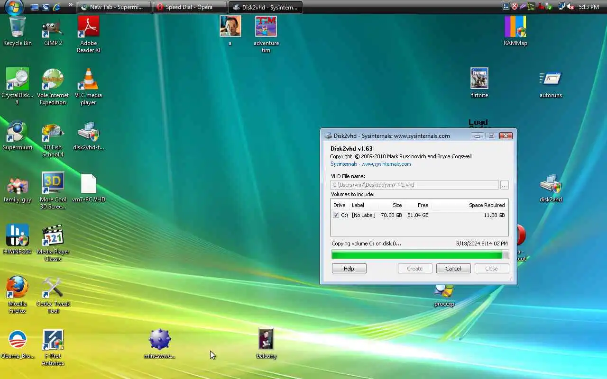607x379 pixels.
Task: Select the Vole Internet Expedition icon
Action: coord(53,86)
